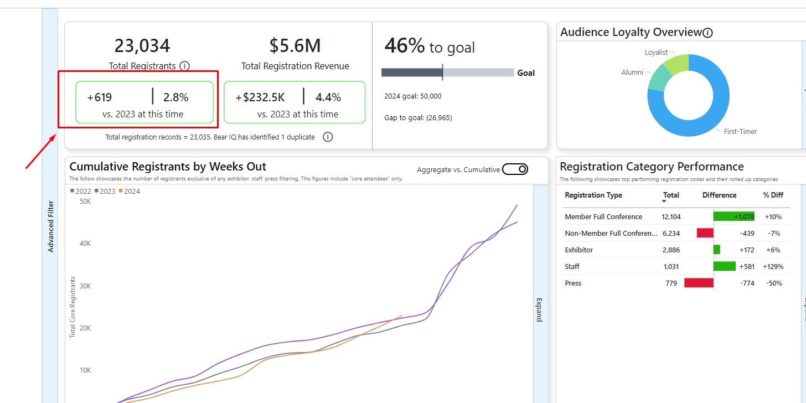Toggle the Aggregate vs. Cumulative switch
The image size is (806, 403).
coord(515,169)
